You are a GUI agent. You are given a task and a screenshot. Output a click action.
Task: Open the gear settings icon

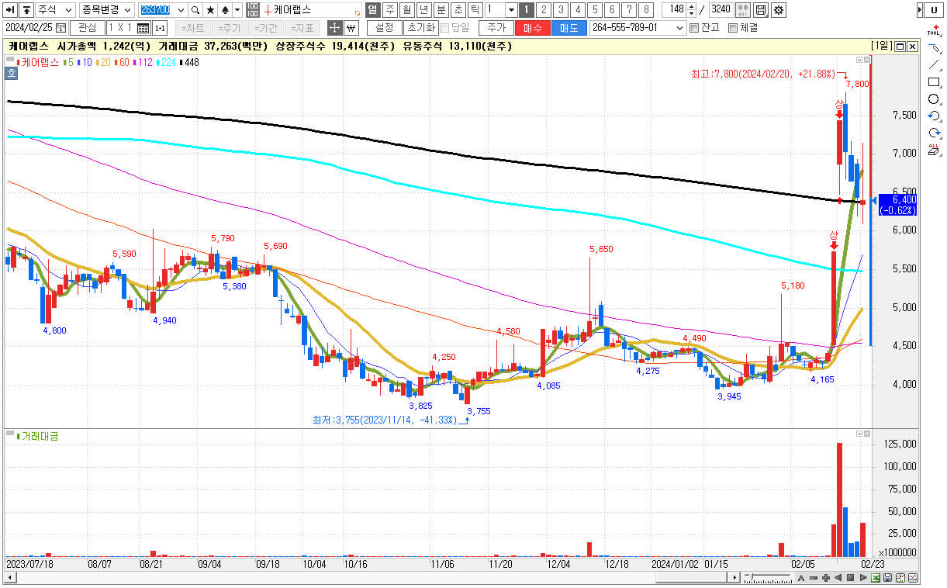(778, 10)
